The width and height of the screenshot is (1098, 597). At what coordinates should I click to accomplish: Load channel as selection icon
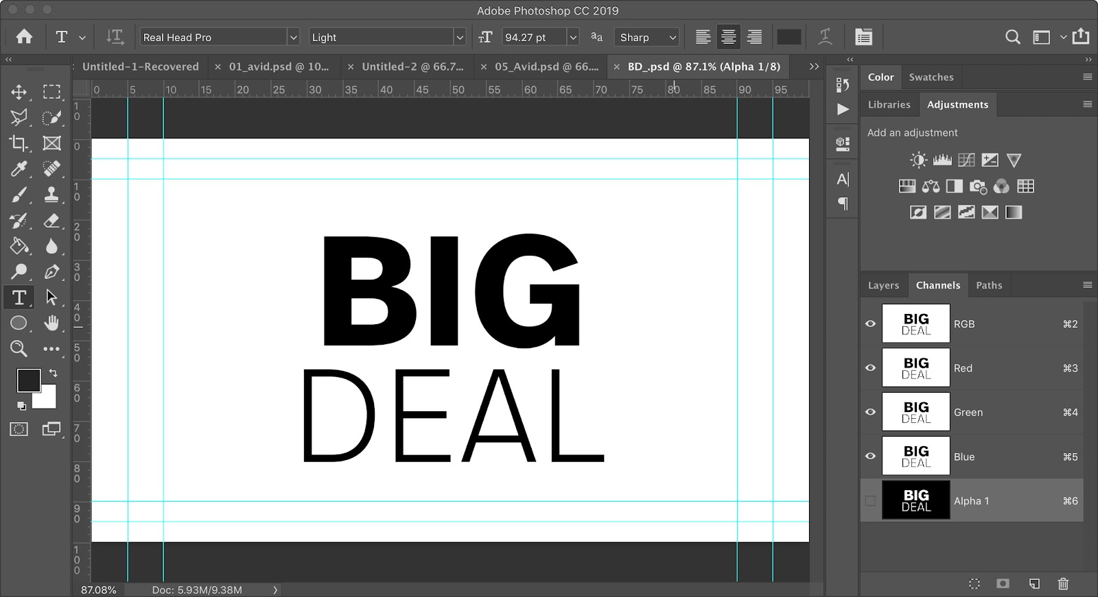974,584
